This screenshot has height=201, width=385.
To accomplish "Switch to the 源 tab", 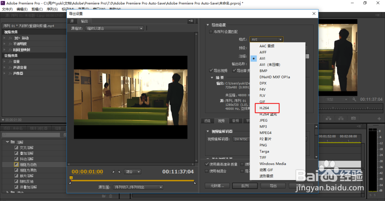I will pos(72,21).
